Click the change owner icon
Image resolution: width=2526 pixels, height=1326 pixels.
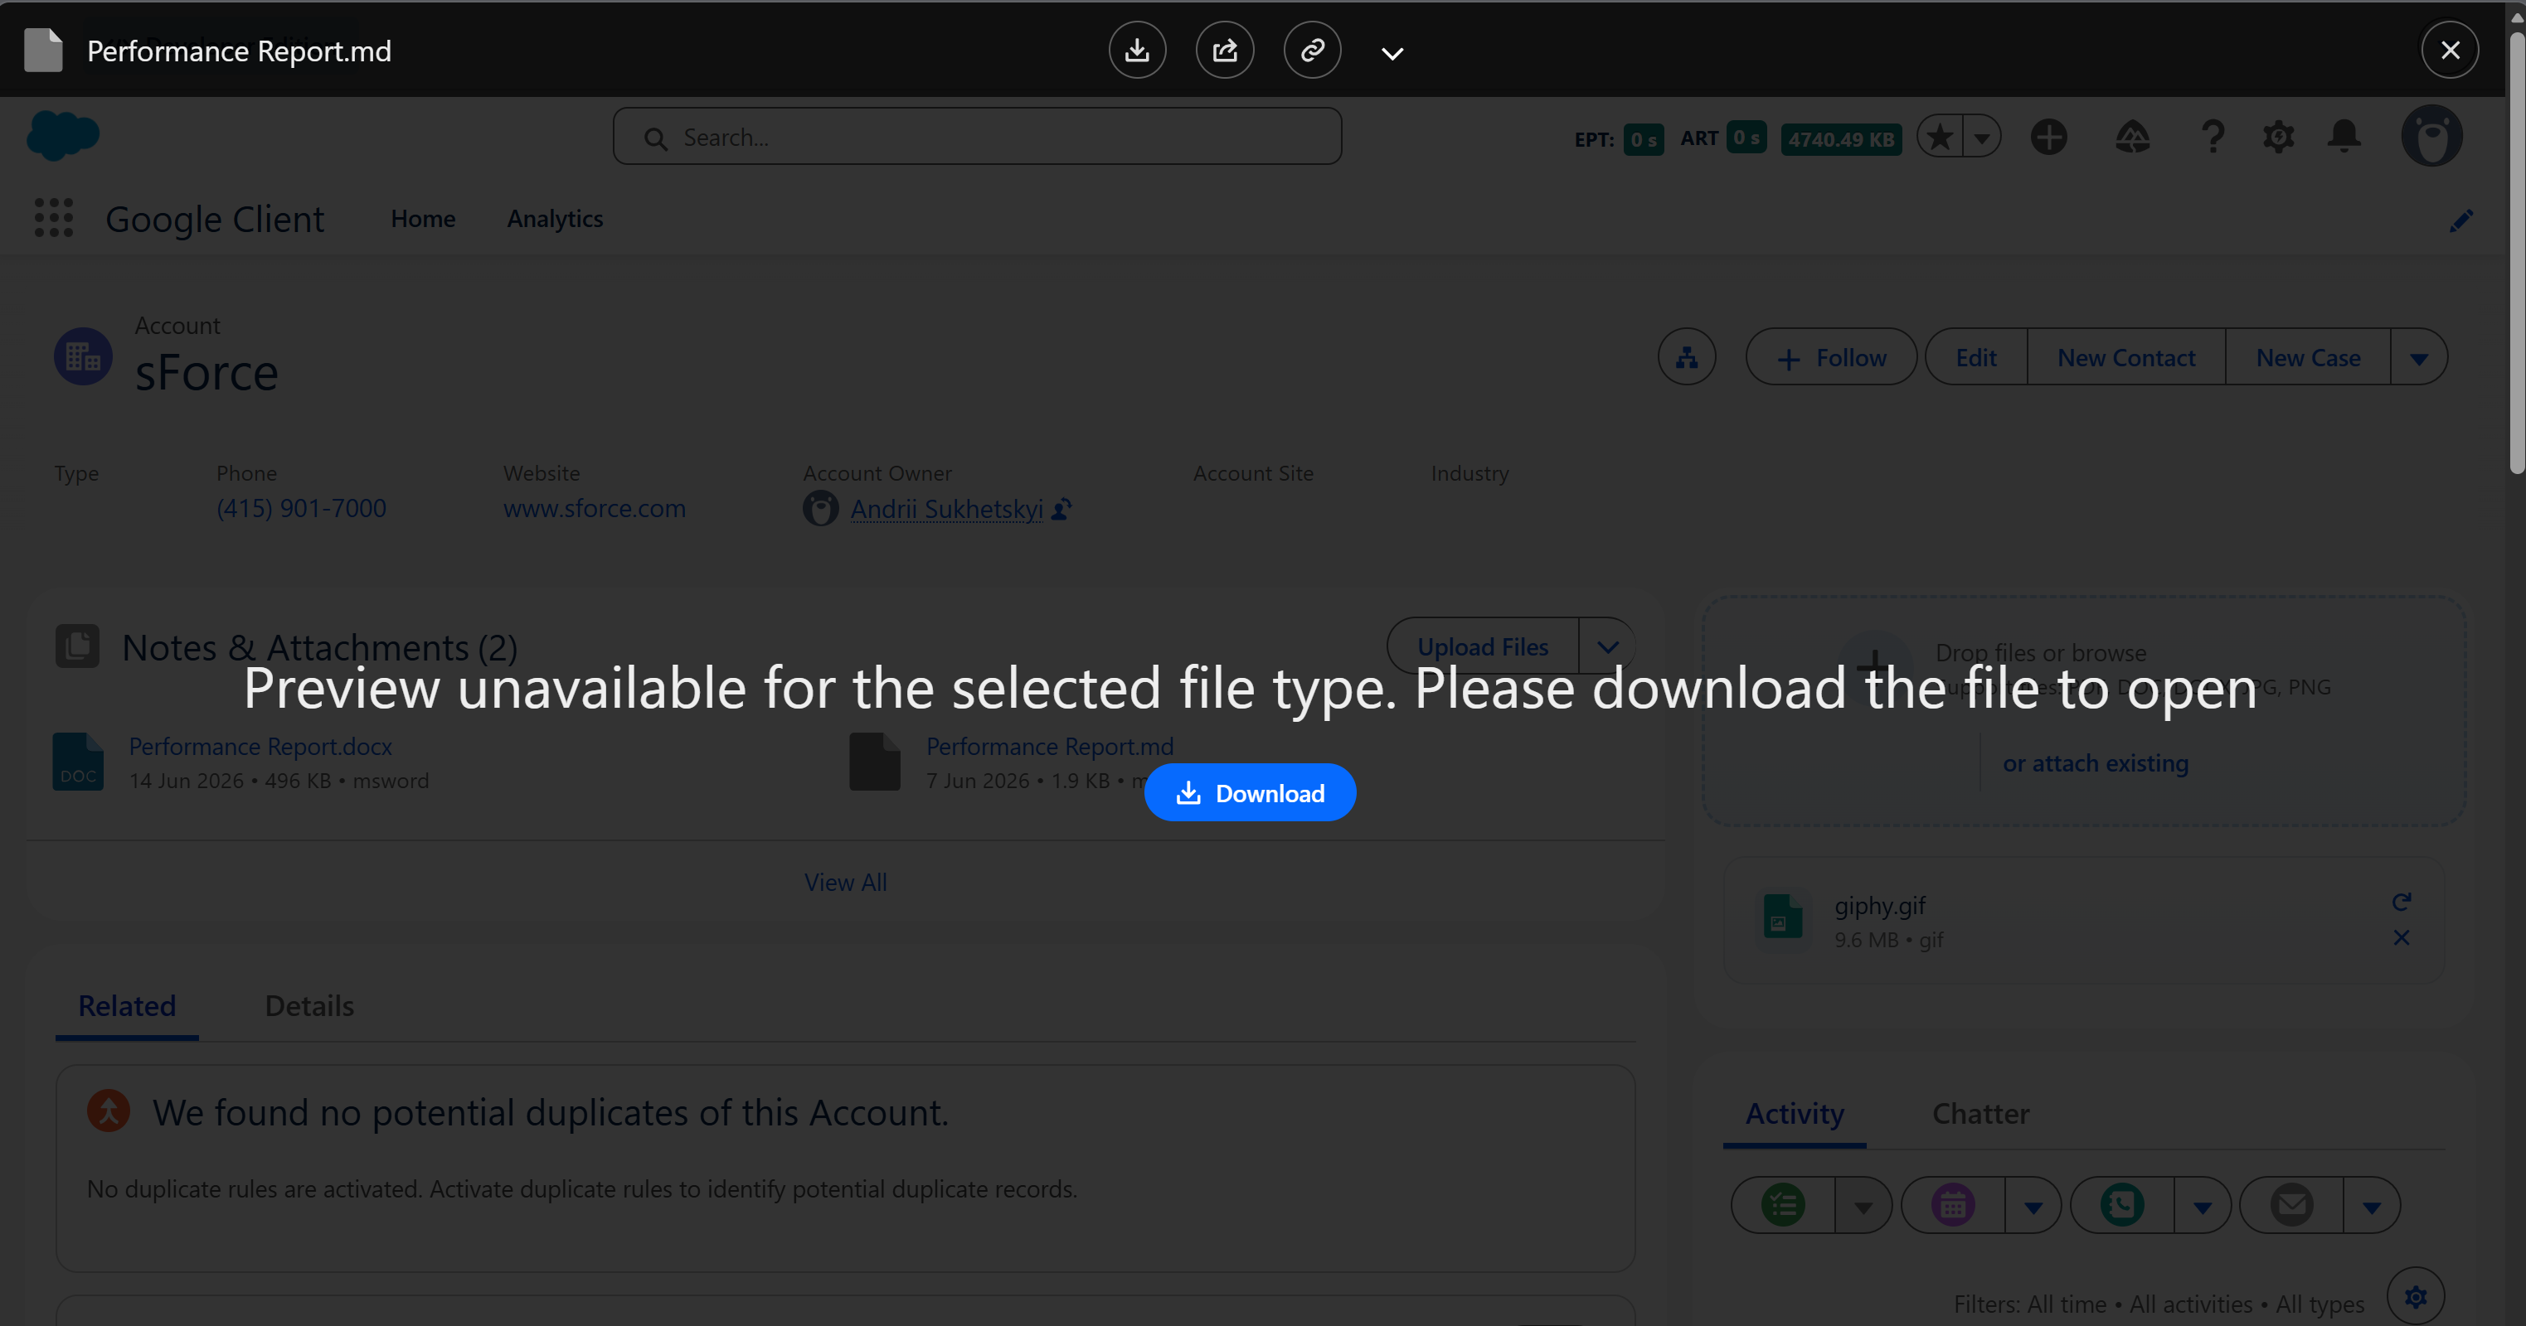pos(1062,509)
